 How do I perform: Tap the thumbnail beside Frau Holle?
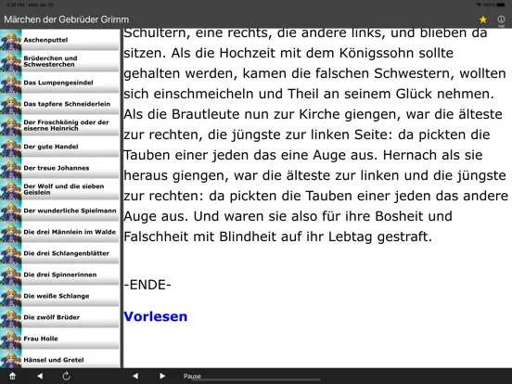point(11,339)
